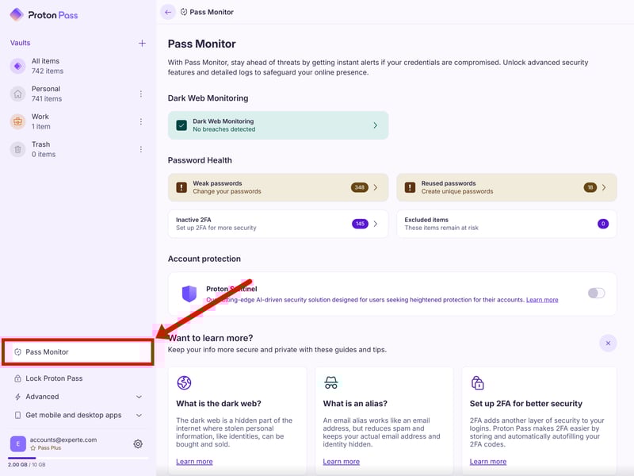The height and width of the screenshot is (476, 634).
Task: Expand Get mobile and desktop apps
Action: 78,415
